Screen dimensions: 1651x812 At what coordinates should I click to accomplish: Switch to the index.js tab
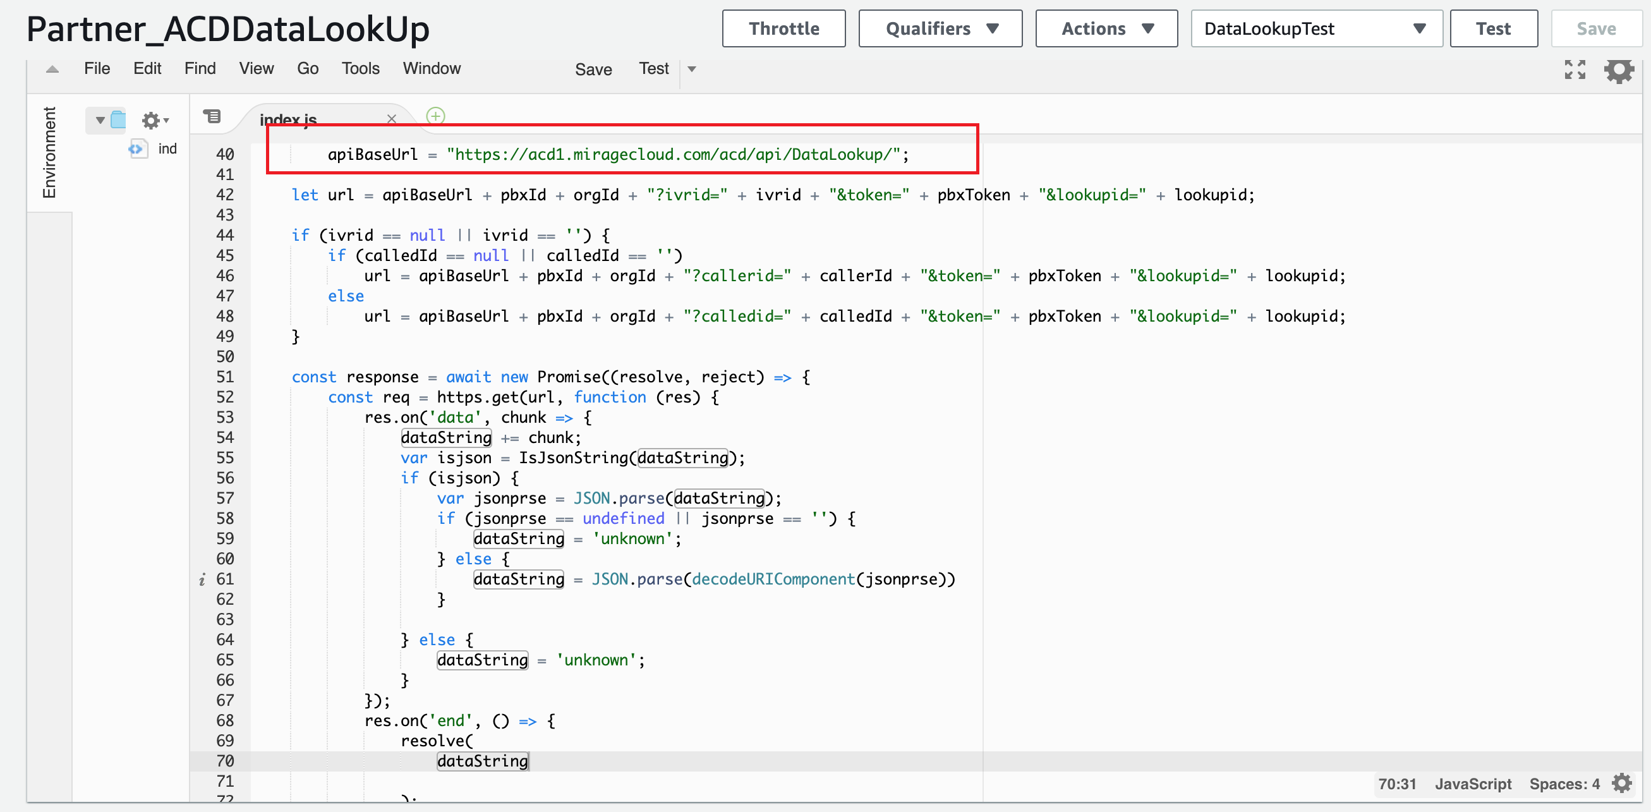287,119
